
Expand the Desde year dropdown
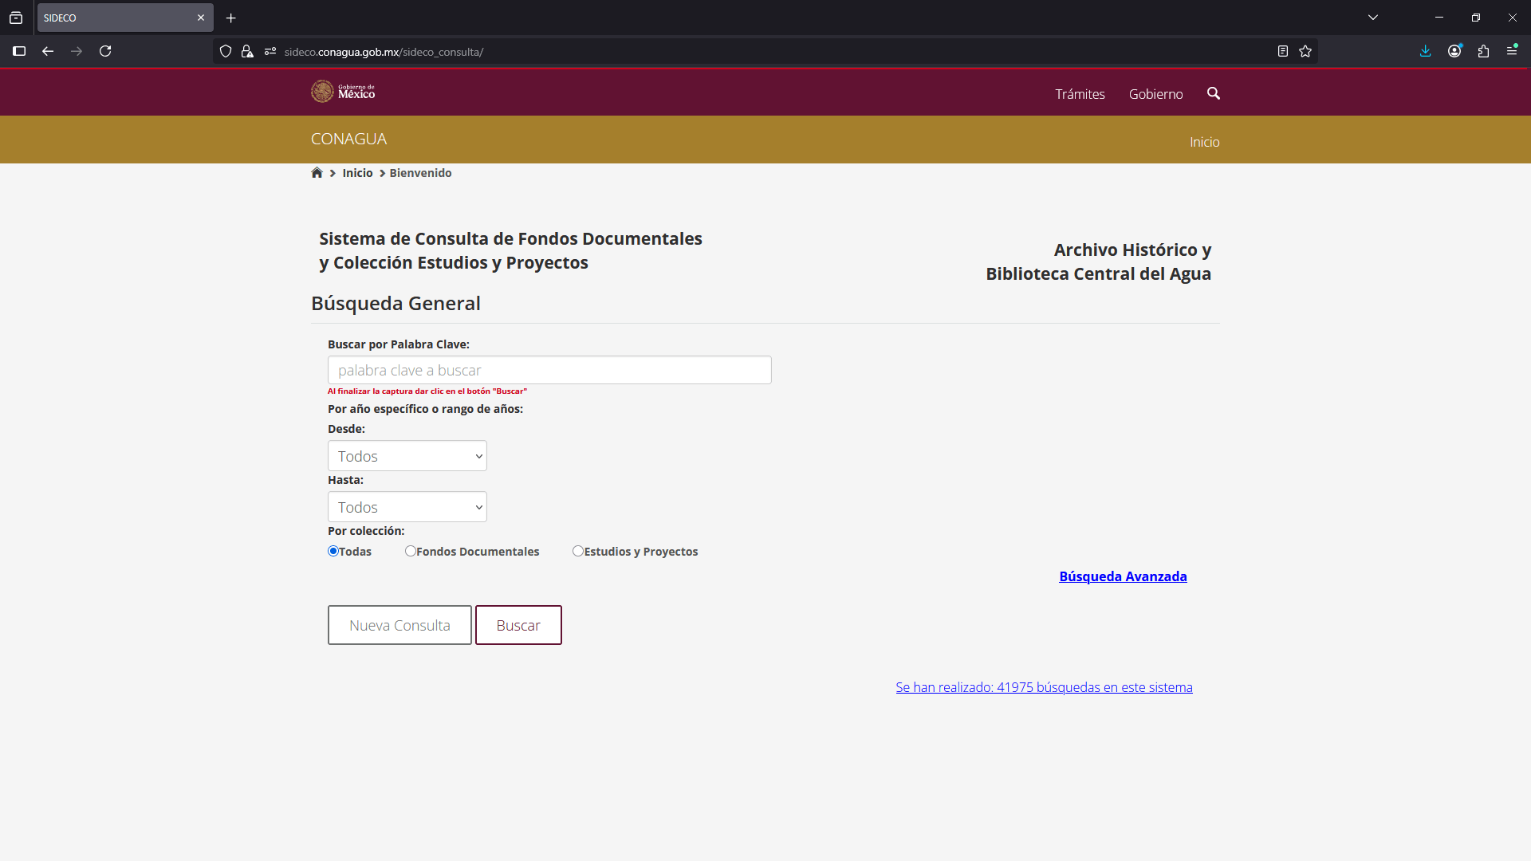pos(407,456)
